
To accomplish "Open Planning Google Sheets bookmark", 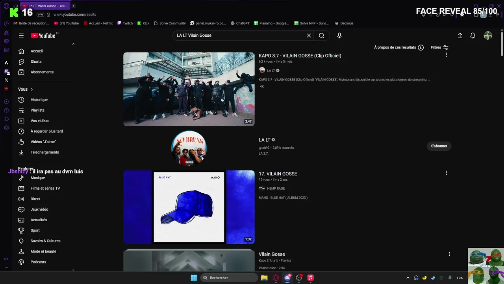I will tap(272, 23).
